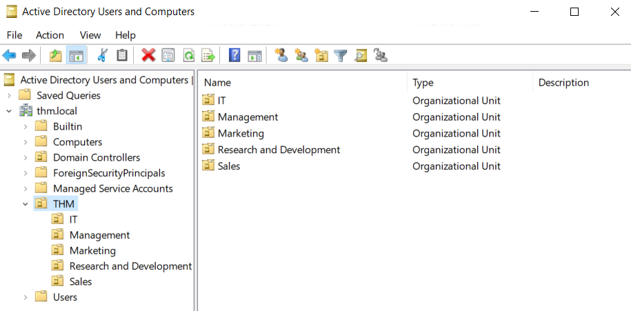Expand the Users container in tree
This screenshot has width=631, height=311.
click(x=26, y=297)
